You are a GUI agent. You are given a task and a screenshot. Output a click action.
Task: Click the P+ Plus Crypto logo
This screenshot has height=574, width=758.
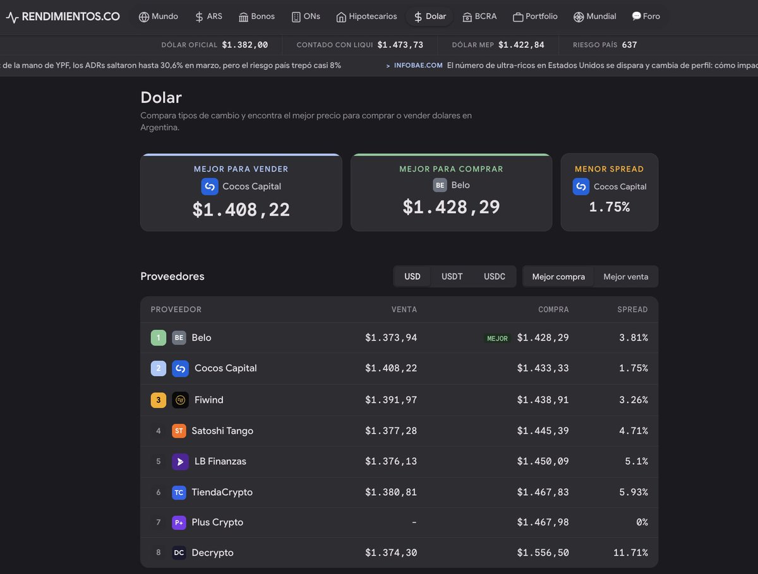coord(179,522)
